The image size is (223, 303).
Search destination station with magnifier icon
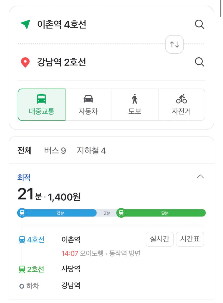pyautogui.click(x=199, y=62)
